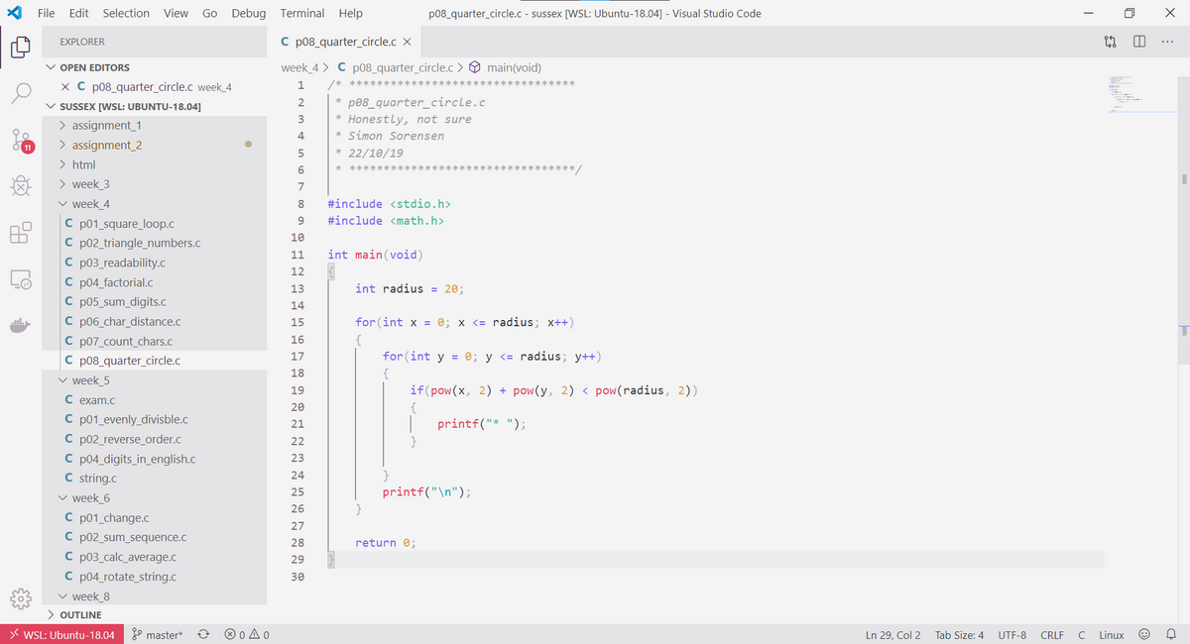This screenshot has width=1190, height=644.
Task: Open the Manage gear menu
Action: point(22,599)
